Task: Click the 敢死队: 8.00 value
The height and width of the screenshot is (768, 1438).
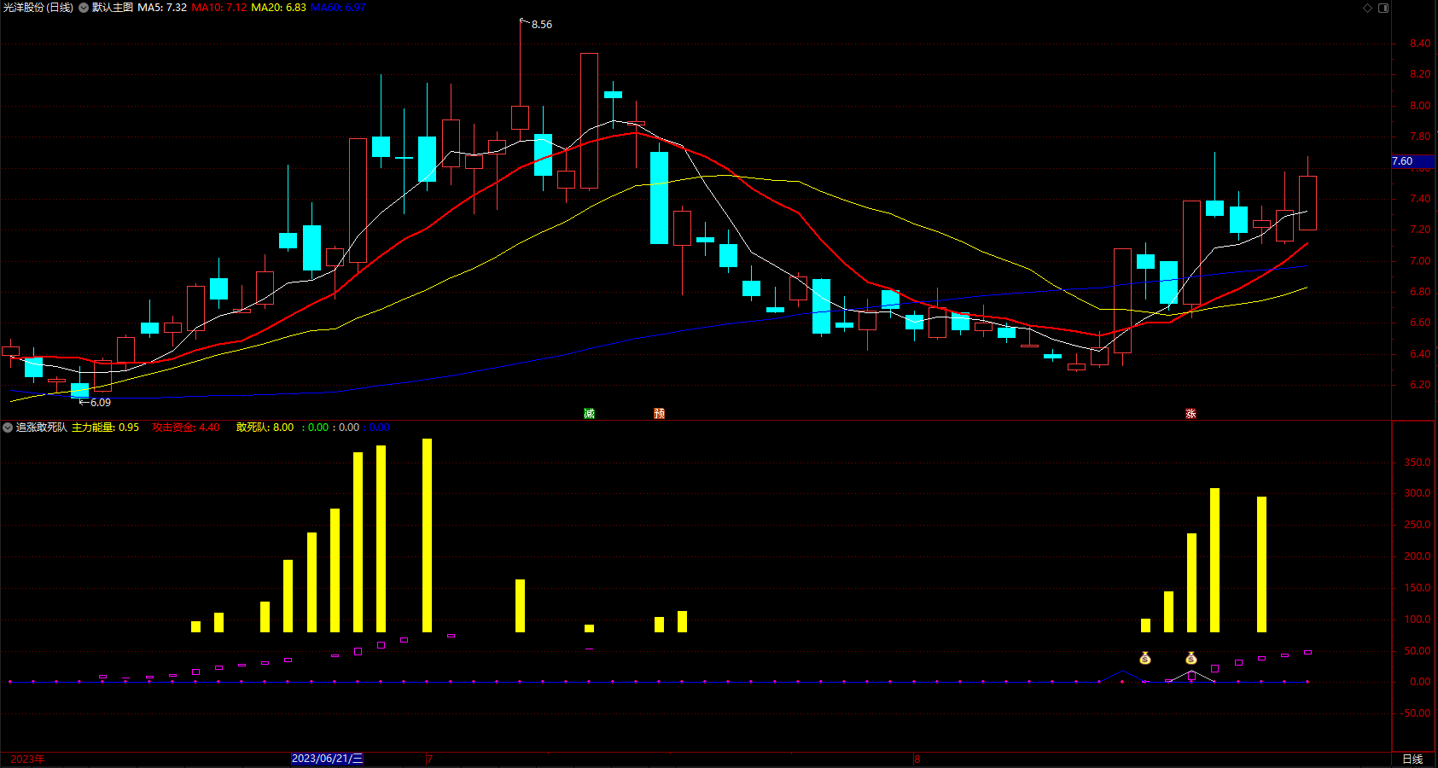Action: click(265, 428)
